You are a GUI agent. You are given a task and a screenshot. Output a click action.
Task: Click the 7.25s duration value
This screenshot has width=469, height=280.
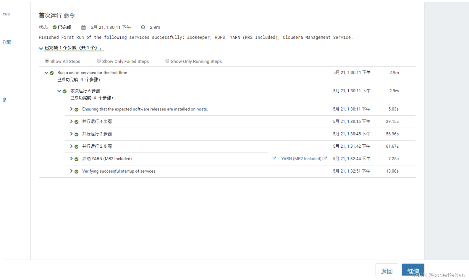[x=393, y=159]
